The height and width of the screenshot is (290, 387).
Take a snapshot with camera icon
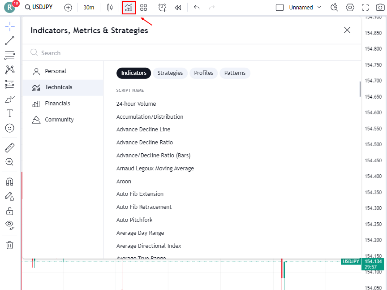coord(380,8)
